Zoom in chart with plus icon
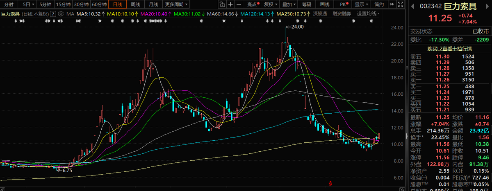 pos(231,4)
